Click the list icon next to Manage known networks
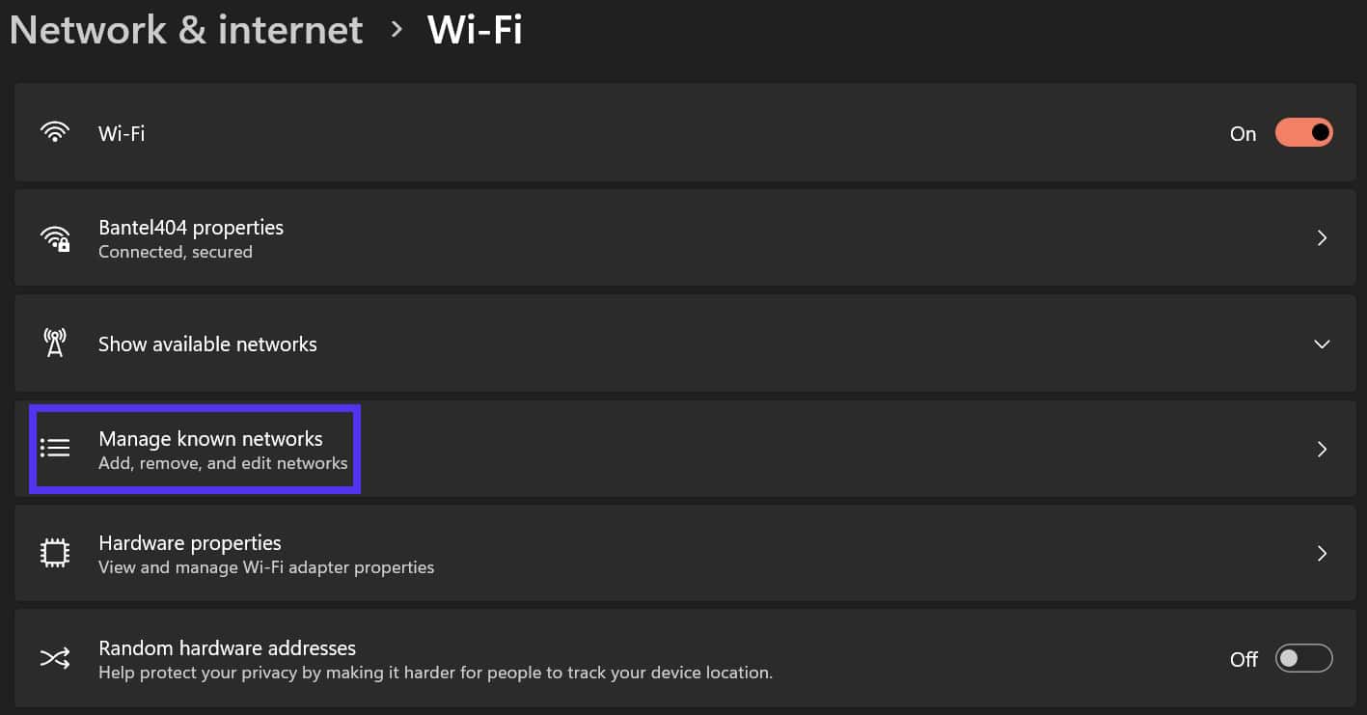 [55, 447]
